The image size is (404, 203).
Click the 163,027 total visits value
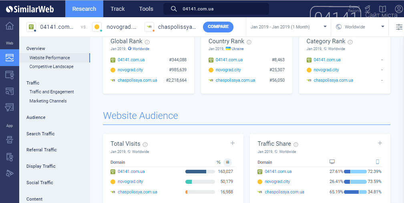click(225, 171)
